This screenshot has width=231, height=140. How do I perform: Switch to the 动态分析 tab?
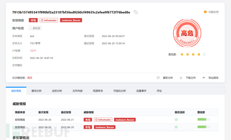(x=57, y=91)
